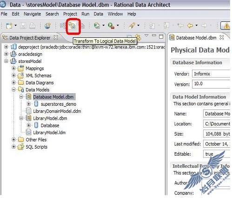The height and width of the screenshot is (198, 232).
Task: Click the Save toolbar icon
Action: tap(23, 26)
